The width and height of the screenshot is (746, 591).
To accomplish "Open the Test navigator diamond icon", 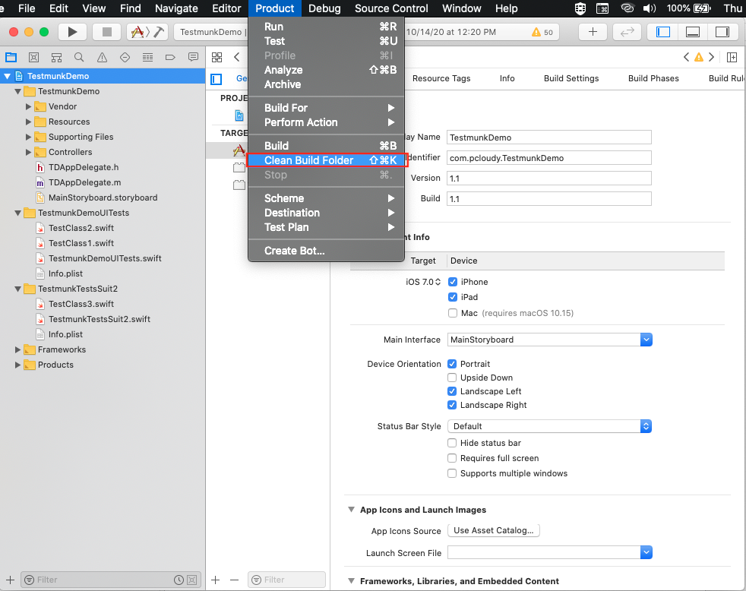I will 125,58.
